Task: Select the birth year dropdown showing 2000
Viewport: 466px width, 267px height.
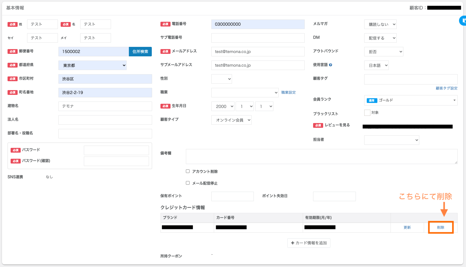Action: coord(223,106)
